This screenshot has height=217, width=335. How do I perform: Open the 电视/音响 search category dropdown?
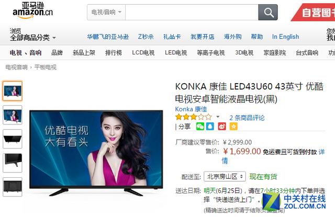106,13
